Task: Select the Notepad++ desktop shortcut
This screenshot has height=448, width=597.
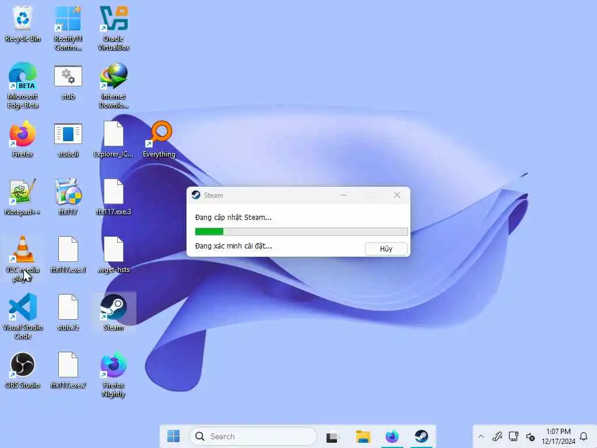Action: point(23,197)
